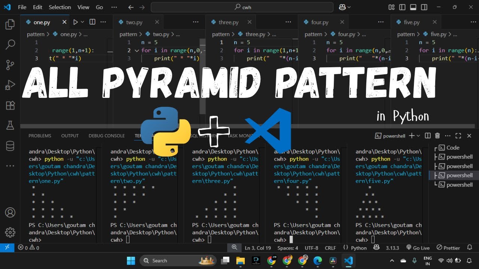This screenshot has width=479, height=269.
Task: Toggle the secondary side bar
Action: tap(424, 7)
